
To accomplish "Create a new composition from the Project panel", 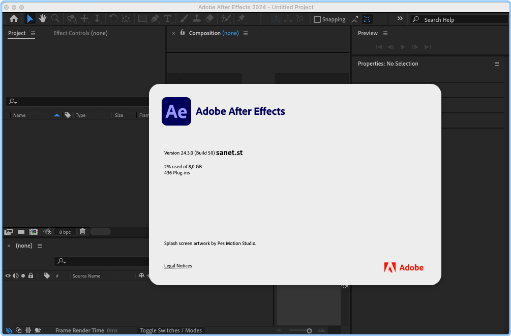I will 34,232.
